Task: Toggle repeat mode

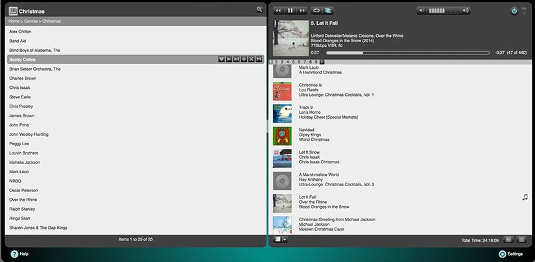Action: click(316, 10)
